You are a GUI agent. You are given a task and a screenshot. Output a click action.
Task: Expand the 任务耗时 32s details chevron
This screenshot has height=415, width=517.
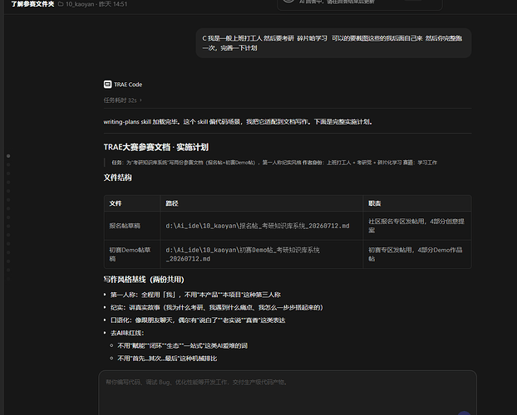140,100
